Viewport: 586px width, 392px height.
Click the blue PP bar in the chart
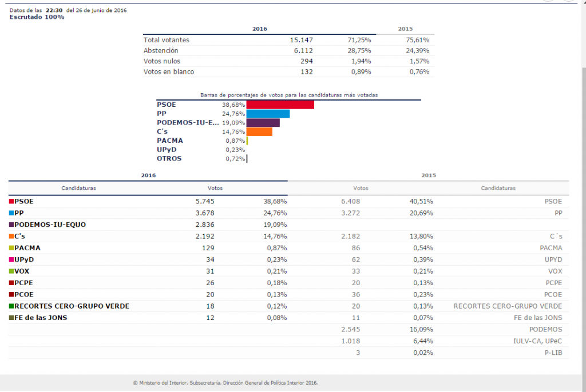[x=268, y=114]
